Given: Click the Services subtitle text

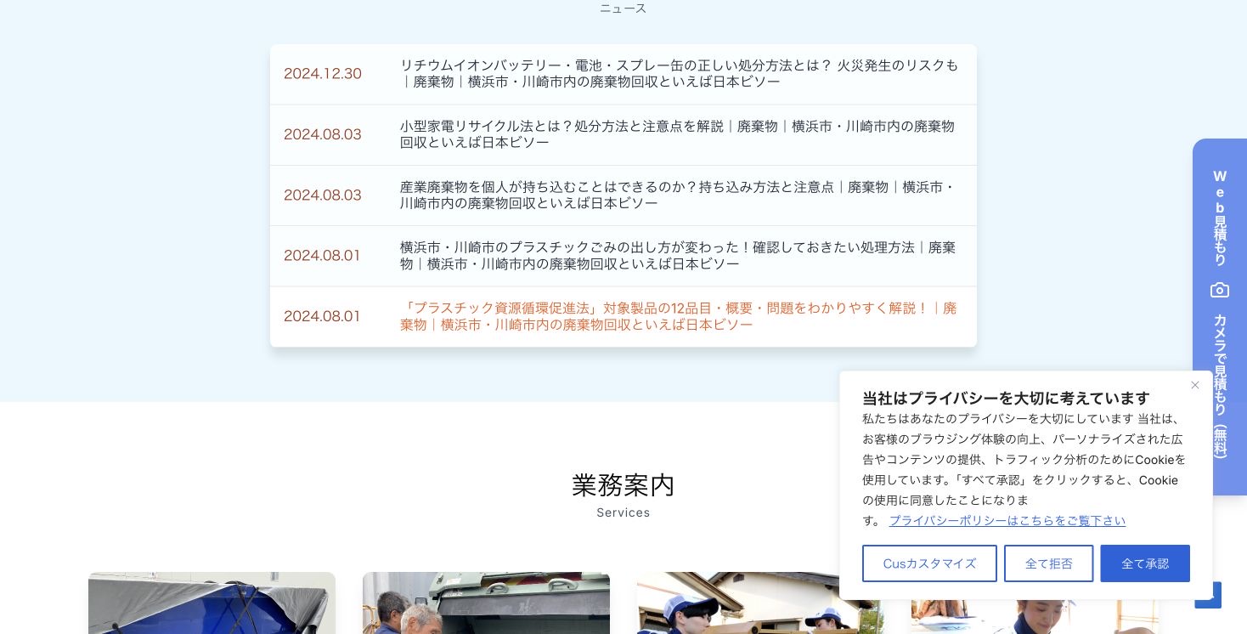Looking at the screenshot, I should [623, 512].
